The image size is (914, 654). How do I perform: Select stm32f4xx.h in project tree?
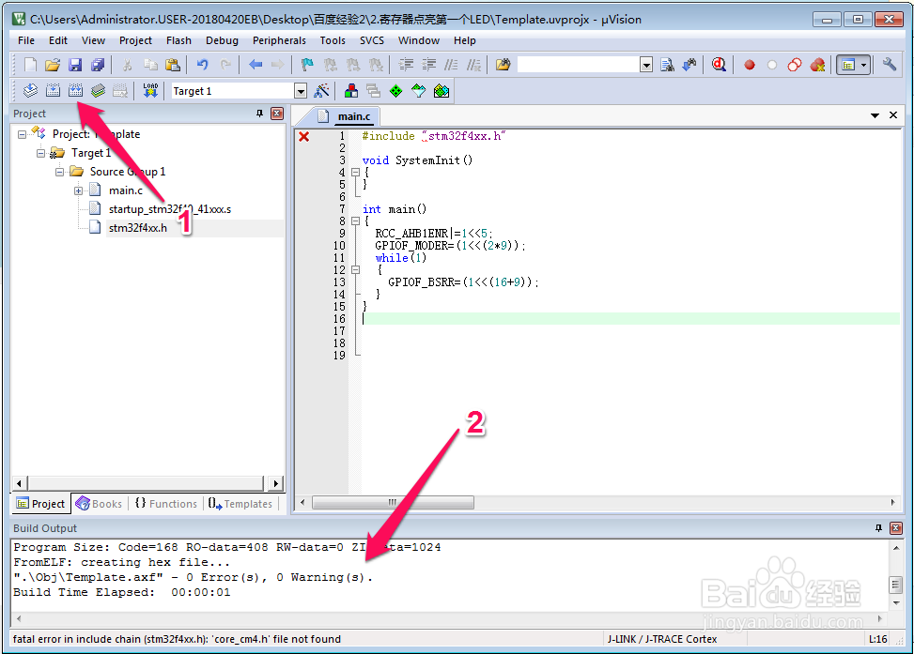[138, 228]
